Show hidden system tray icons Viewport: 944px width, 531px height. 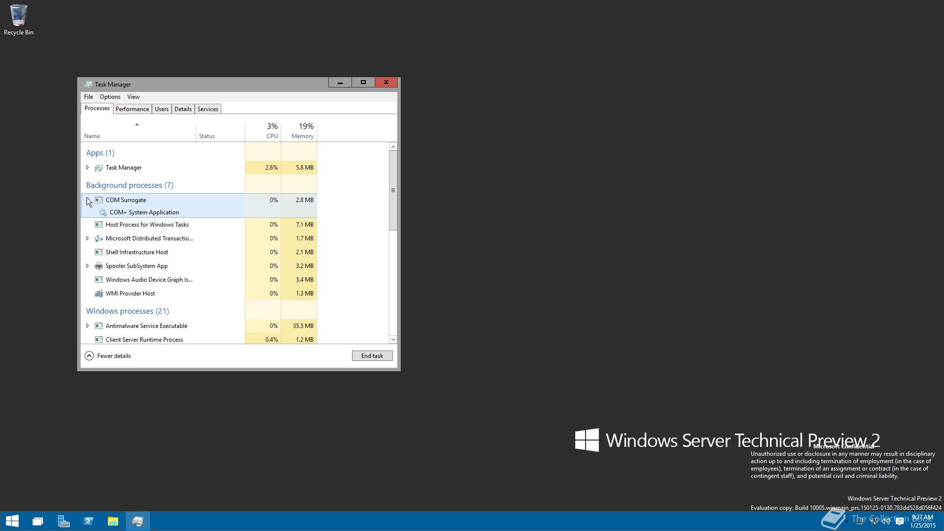[x=847, y=522]
